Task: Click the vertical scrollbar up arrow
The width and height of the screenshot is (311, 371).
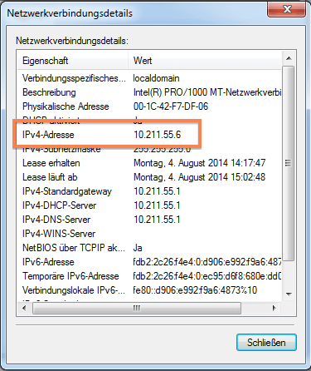Action: pyautogui.click(x=289, y=58)
